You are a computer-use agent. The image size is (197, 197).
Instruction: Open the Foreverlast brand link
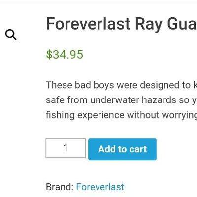click(x=100, y=187)
